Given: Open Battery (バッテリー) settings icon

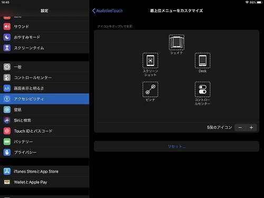Looking at the screenshot, I should coord(7,142).
